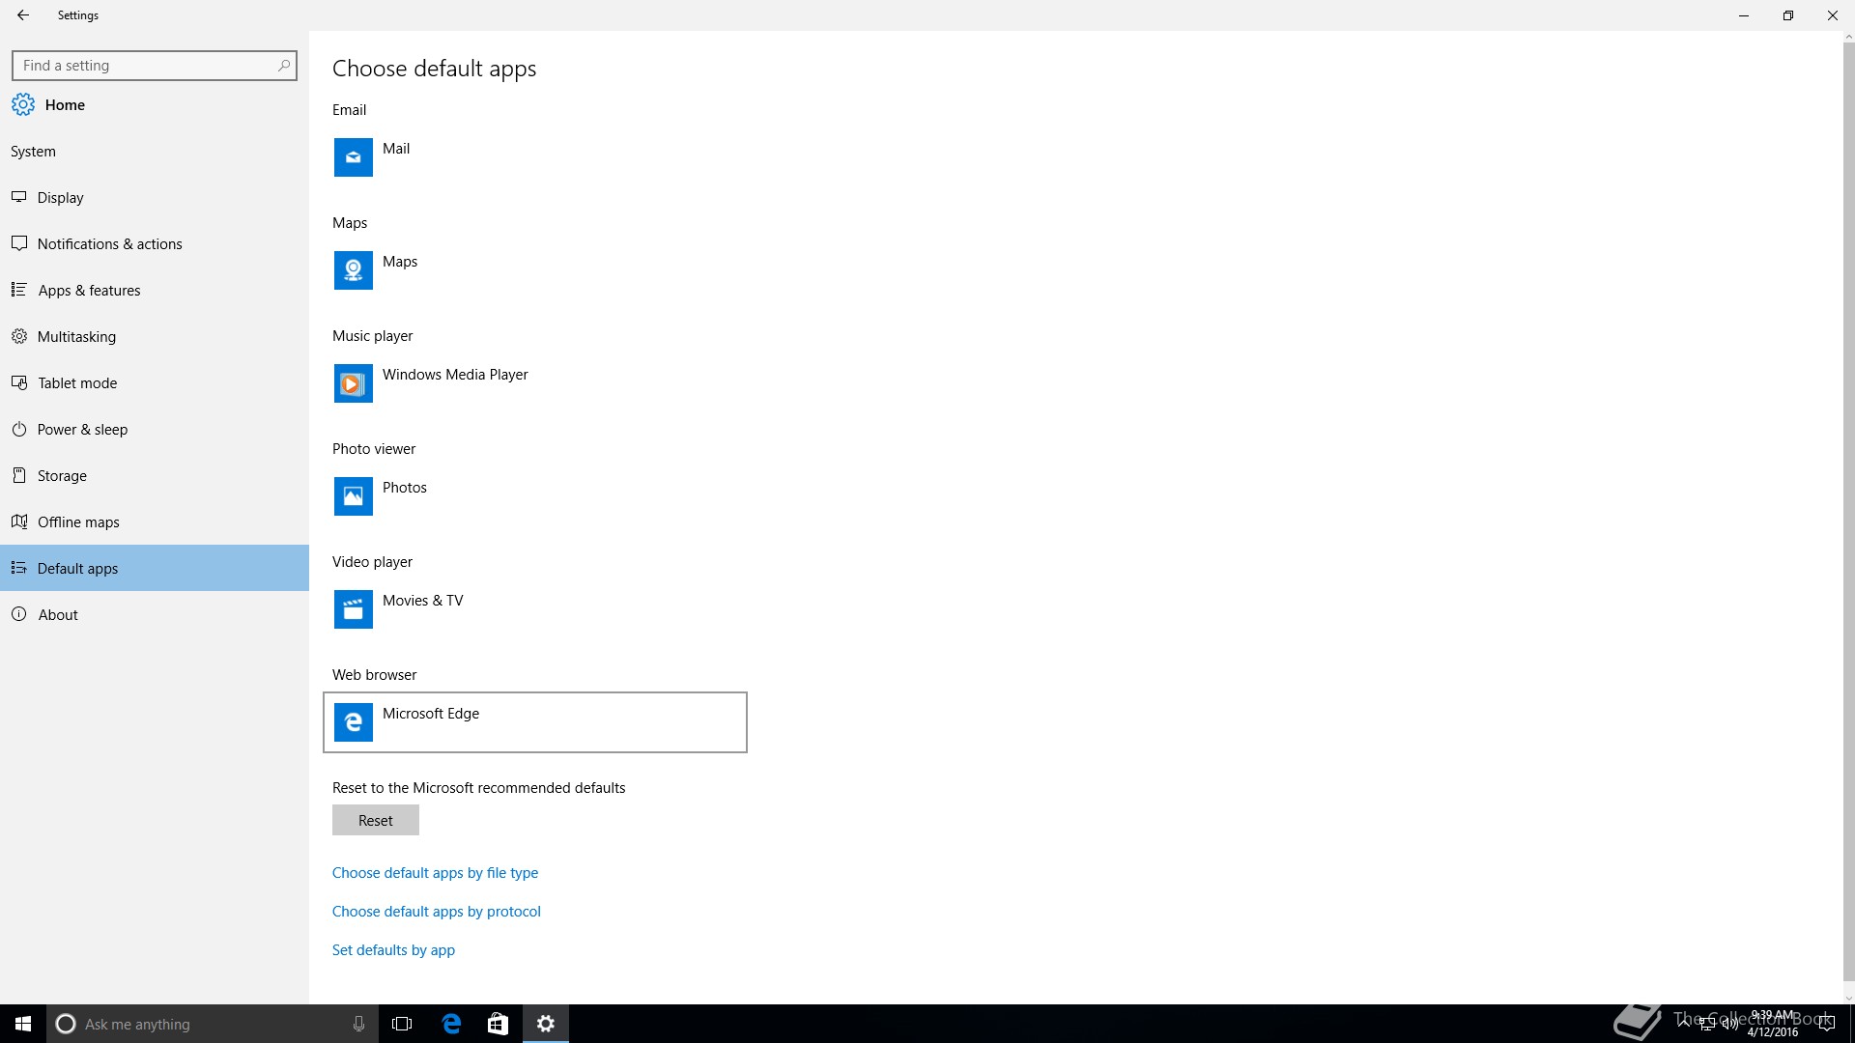Click the Apps & features list icon
The width and height of the screenshot is (1855, 1043).
(18, 290)
